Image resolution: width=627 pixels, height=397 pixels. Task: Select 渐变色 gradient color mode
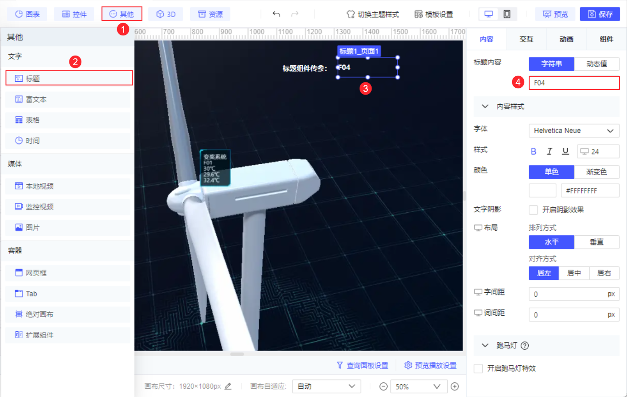coord(597,172)
